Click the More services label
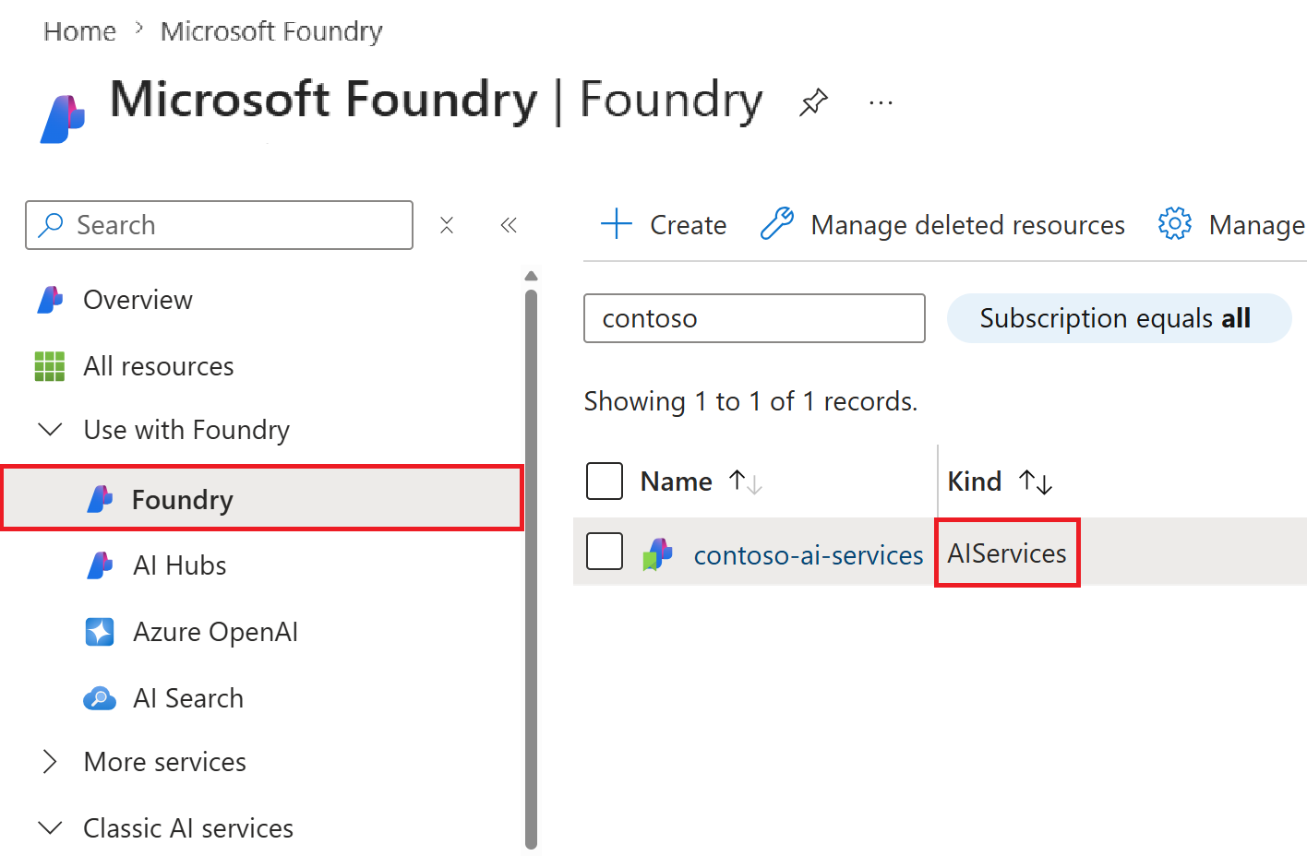 point(165,762)
